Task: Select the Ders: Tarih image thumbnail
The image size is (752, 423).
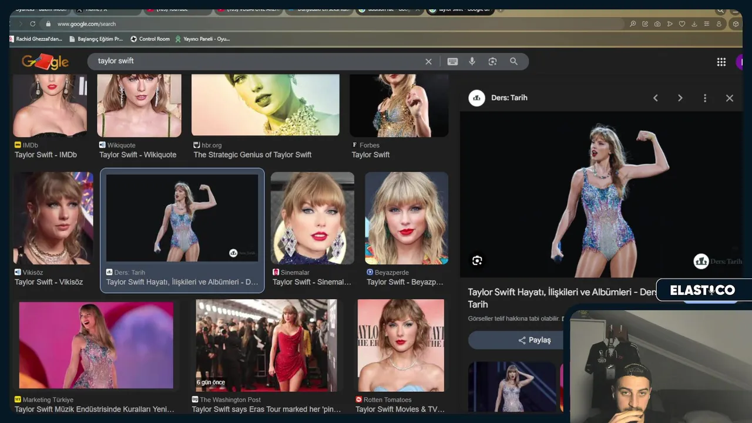Action: [182, 218]
